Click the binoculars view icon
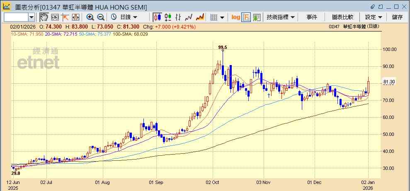Viewport: 410px width, 191px height. click(55, 17)
